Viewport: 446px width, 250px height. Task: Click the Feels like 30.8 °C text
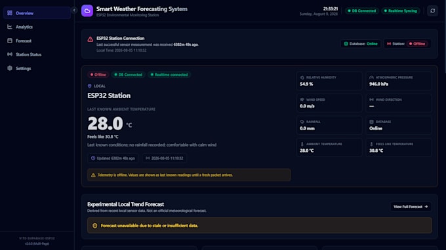[x=103, y=137]
